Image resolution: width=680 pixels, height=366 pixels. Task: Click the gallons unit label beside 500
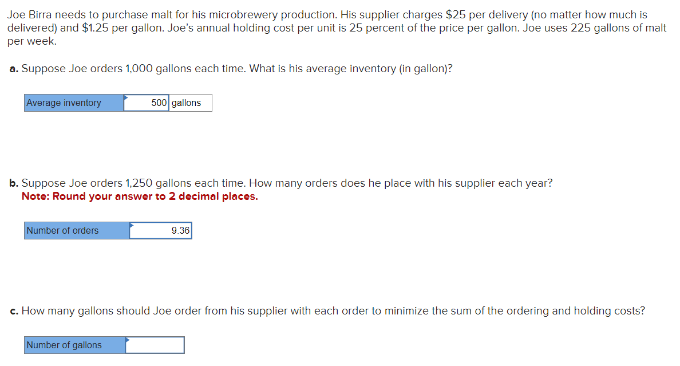click(x=187, y=103)
